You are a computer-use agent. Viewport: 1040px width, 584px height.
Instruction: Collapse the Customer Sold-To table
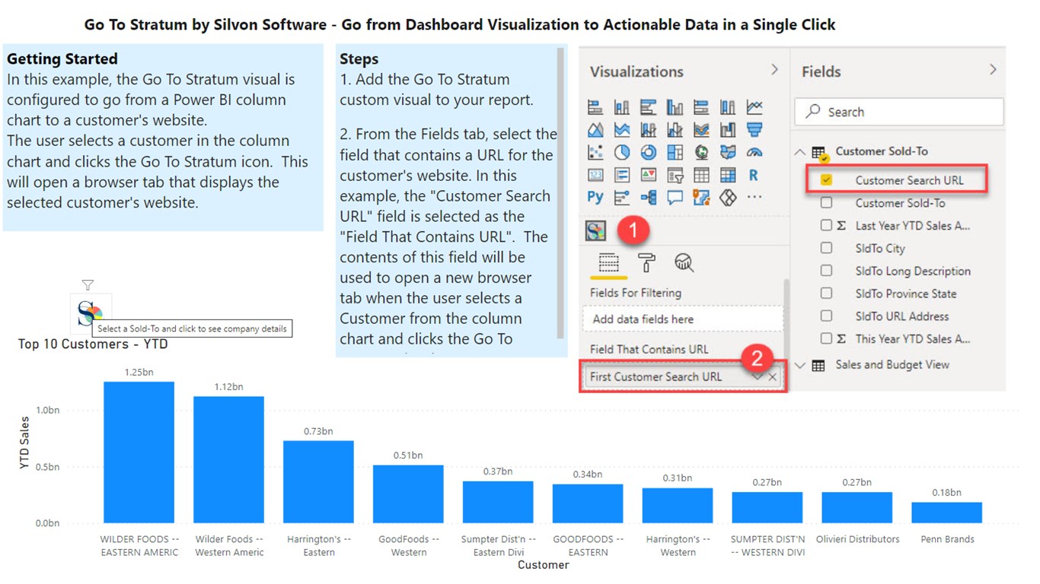click(799, 151)
